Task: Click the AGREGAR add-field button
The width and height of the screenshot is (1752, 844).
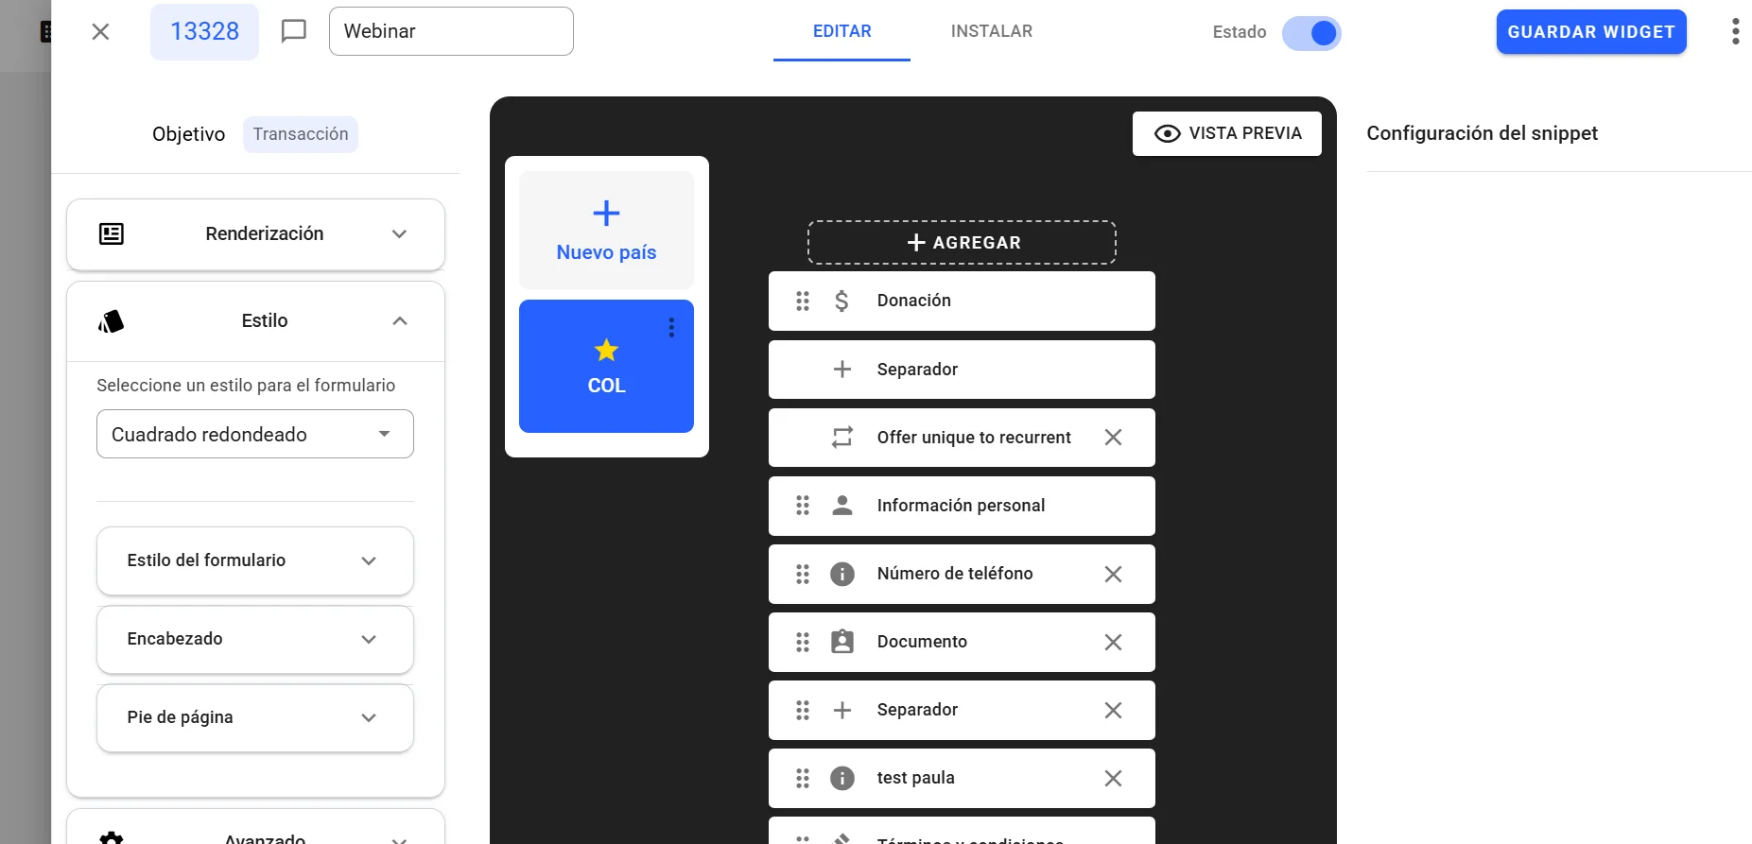Action: click(x=962, y=243)
